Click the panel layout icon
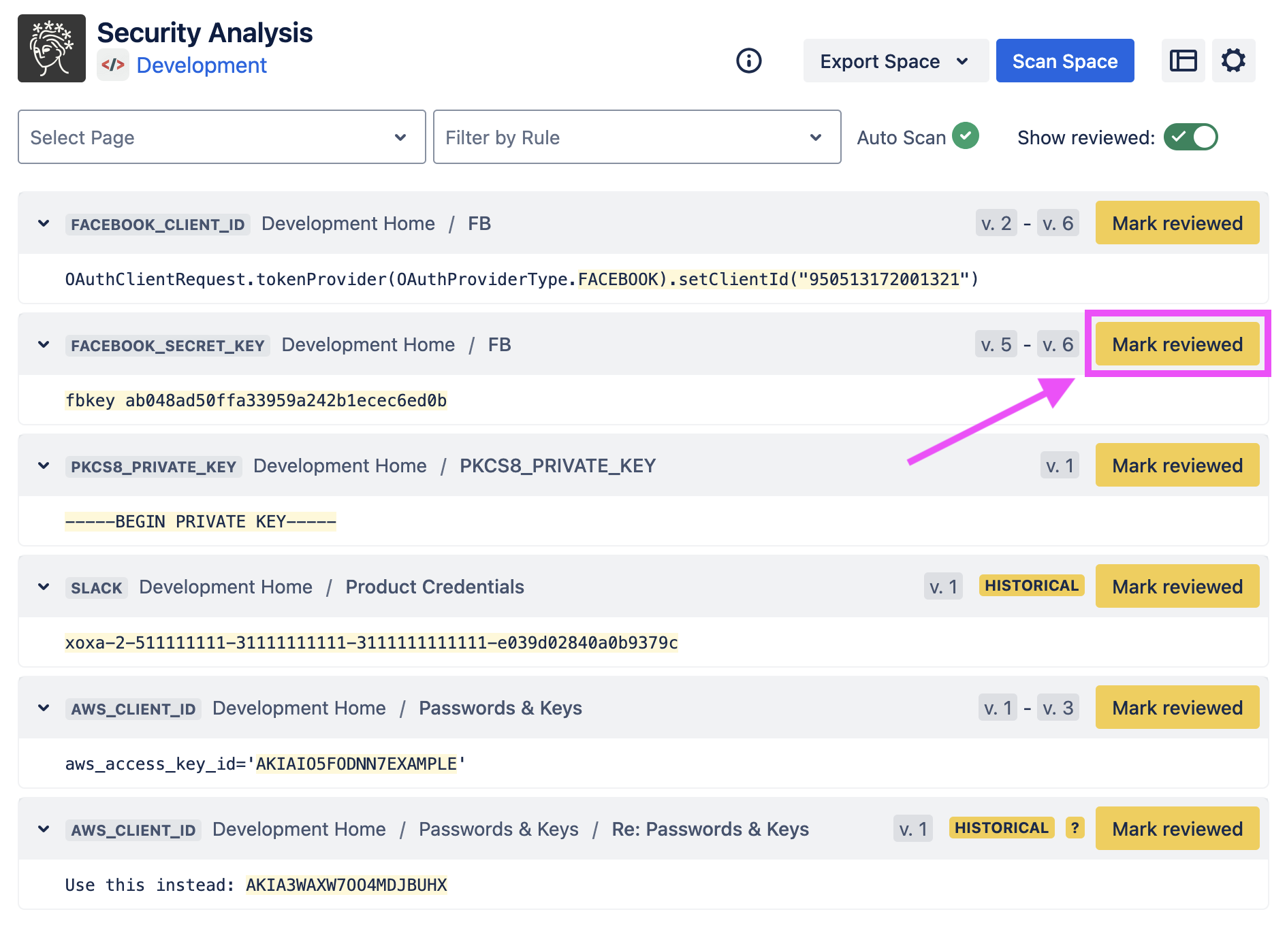1287x931 pixels. coord(1183,61)
